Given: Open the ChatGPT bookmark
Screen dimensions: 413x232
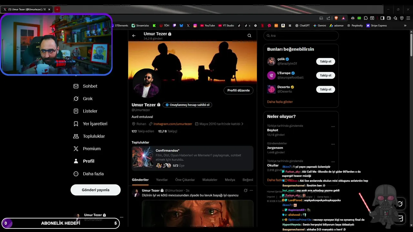Looking at the screenshot, I should pyautogui.click(x=302, y=25).
